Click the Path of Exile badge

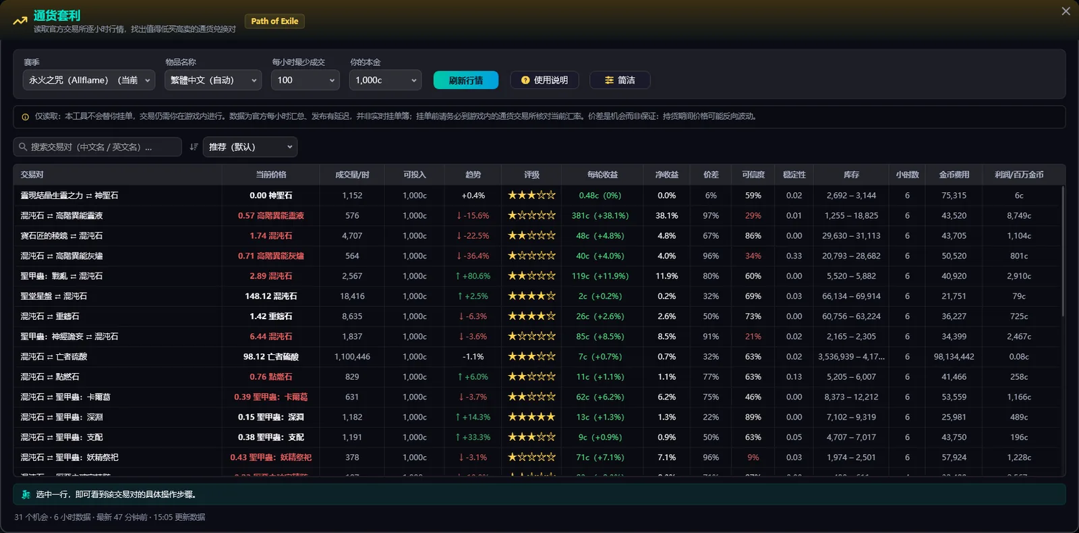[274, 22]
